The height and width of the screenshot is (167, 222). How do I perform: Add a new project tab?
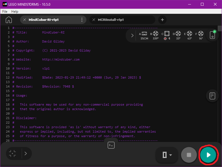click(162, 20)
